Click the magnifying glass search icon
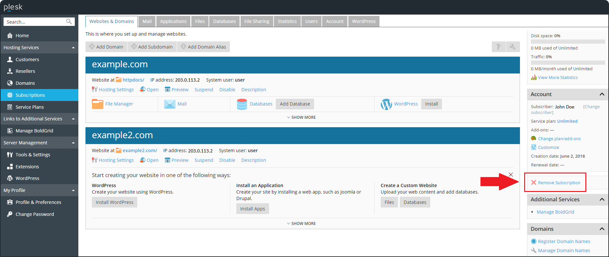This screenshot has width=609, height=257. (69, 22)
